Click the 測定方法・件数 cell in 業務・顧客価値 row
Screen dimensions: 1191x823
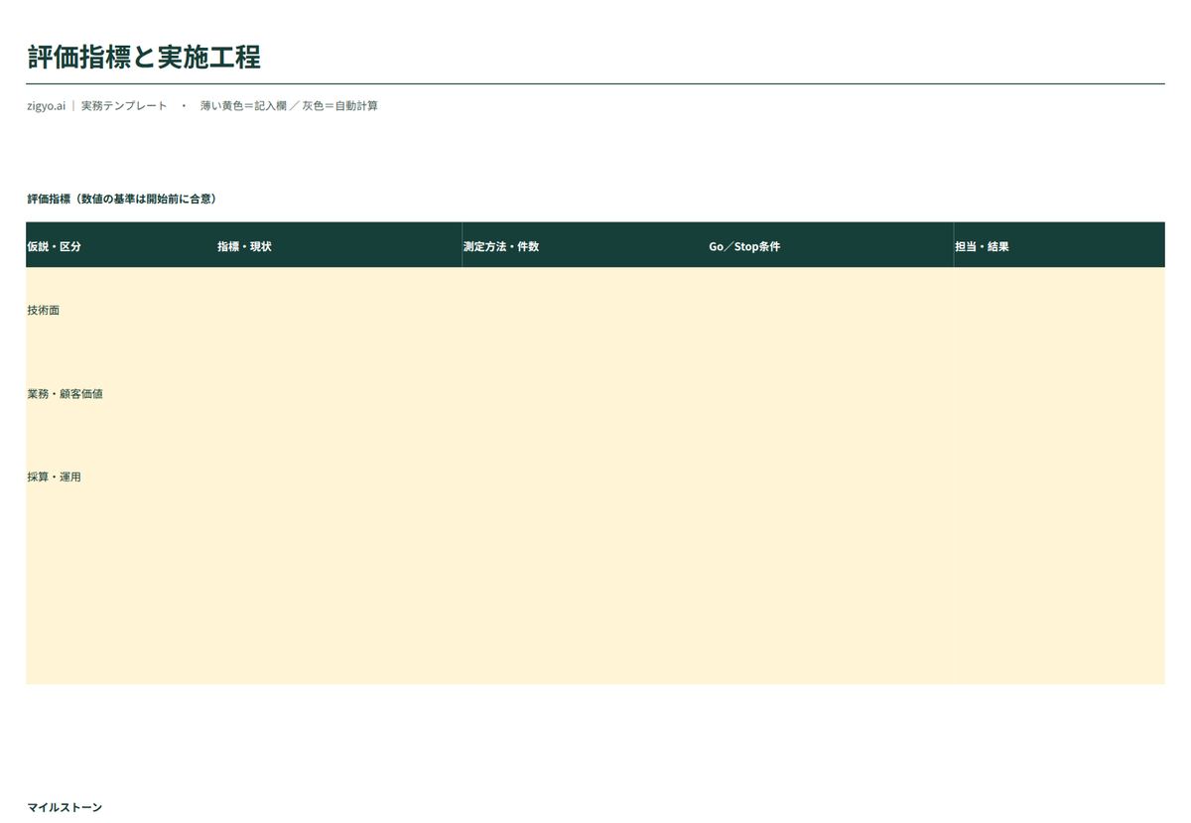[x=585, y=393]
